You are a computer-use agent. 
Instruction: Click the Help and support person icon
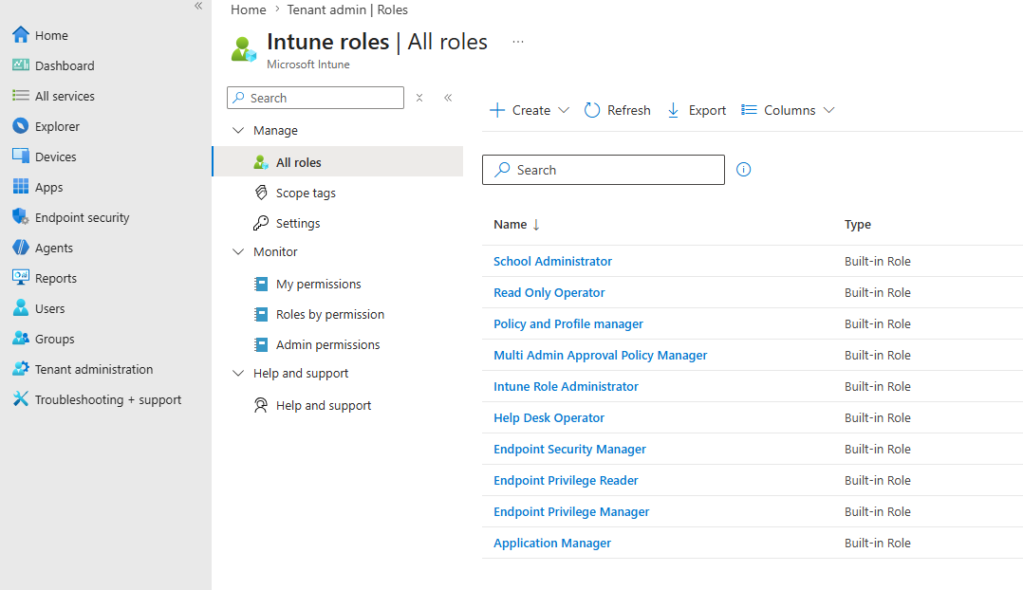(261, 405)
